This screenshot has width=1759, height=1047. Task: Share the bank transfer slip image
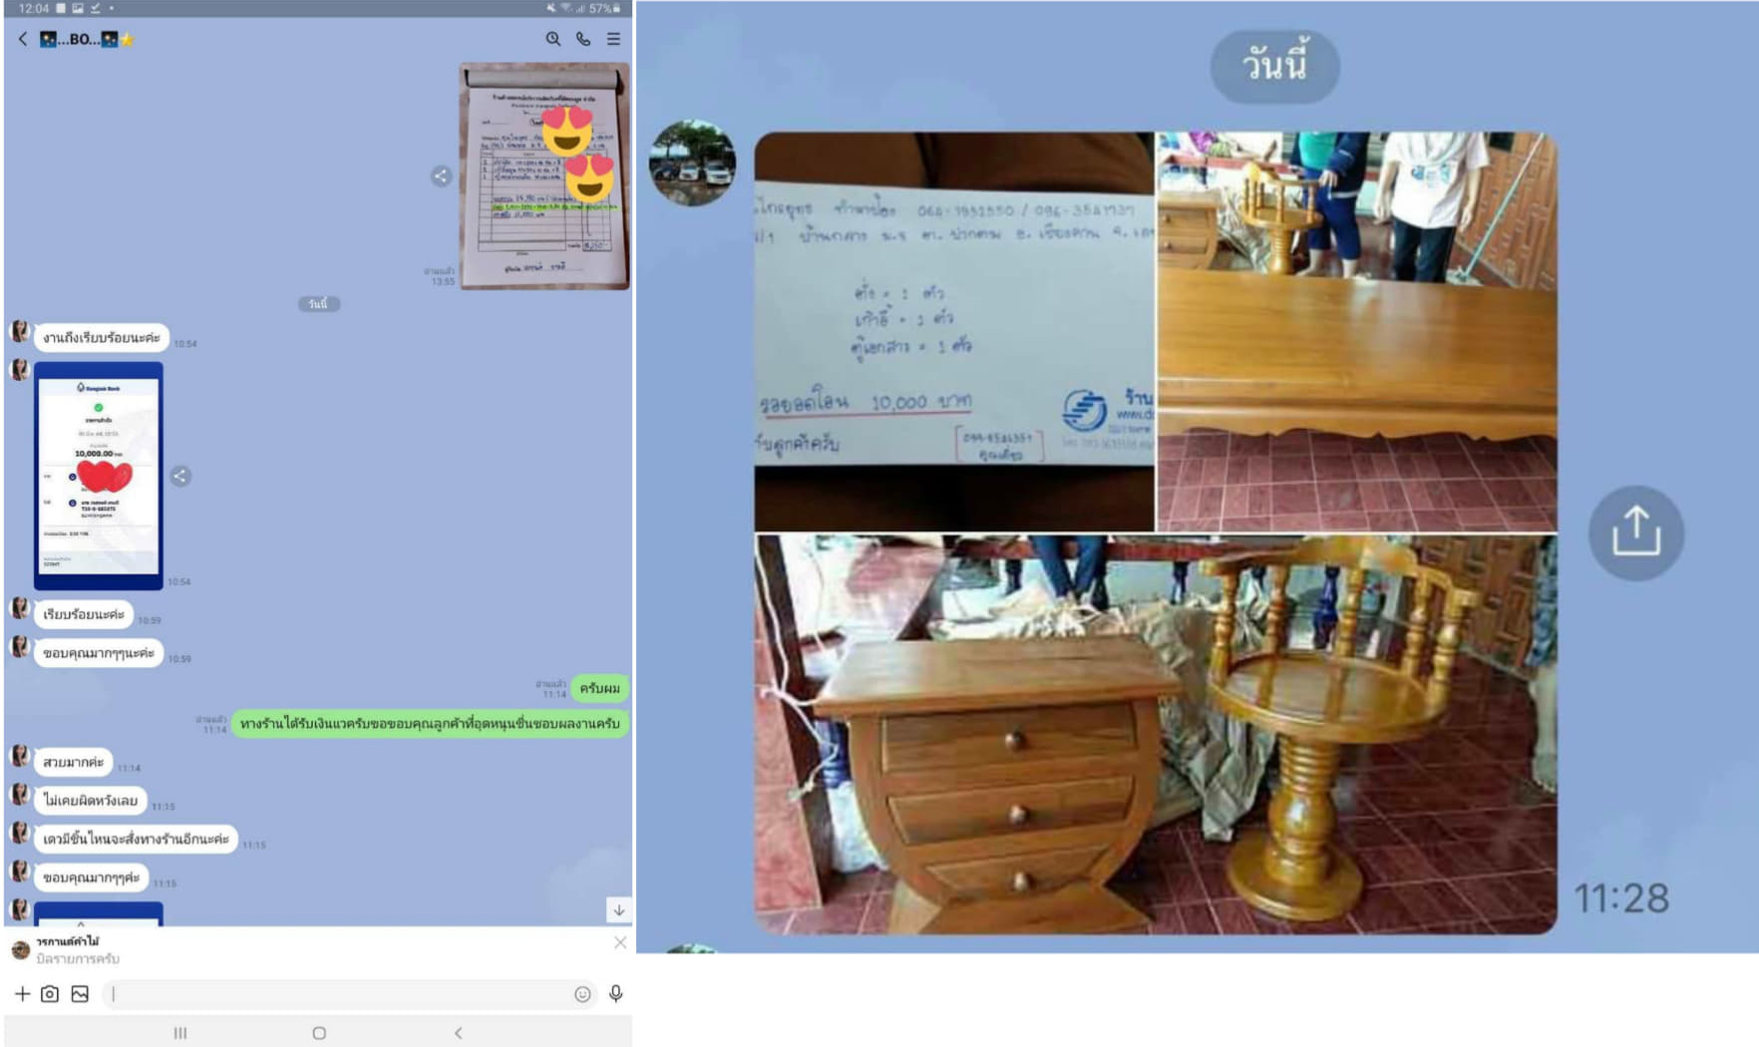point(180,476)
